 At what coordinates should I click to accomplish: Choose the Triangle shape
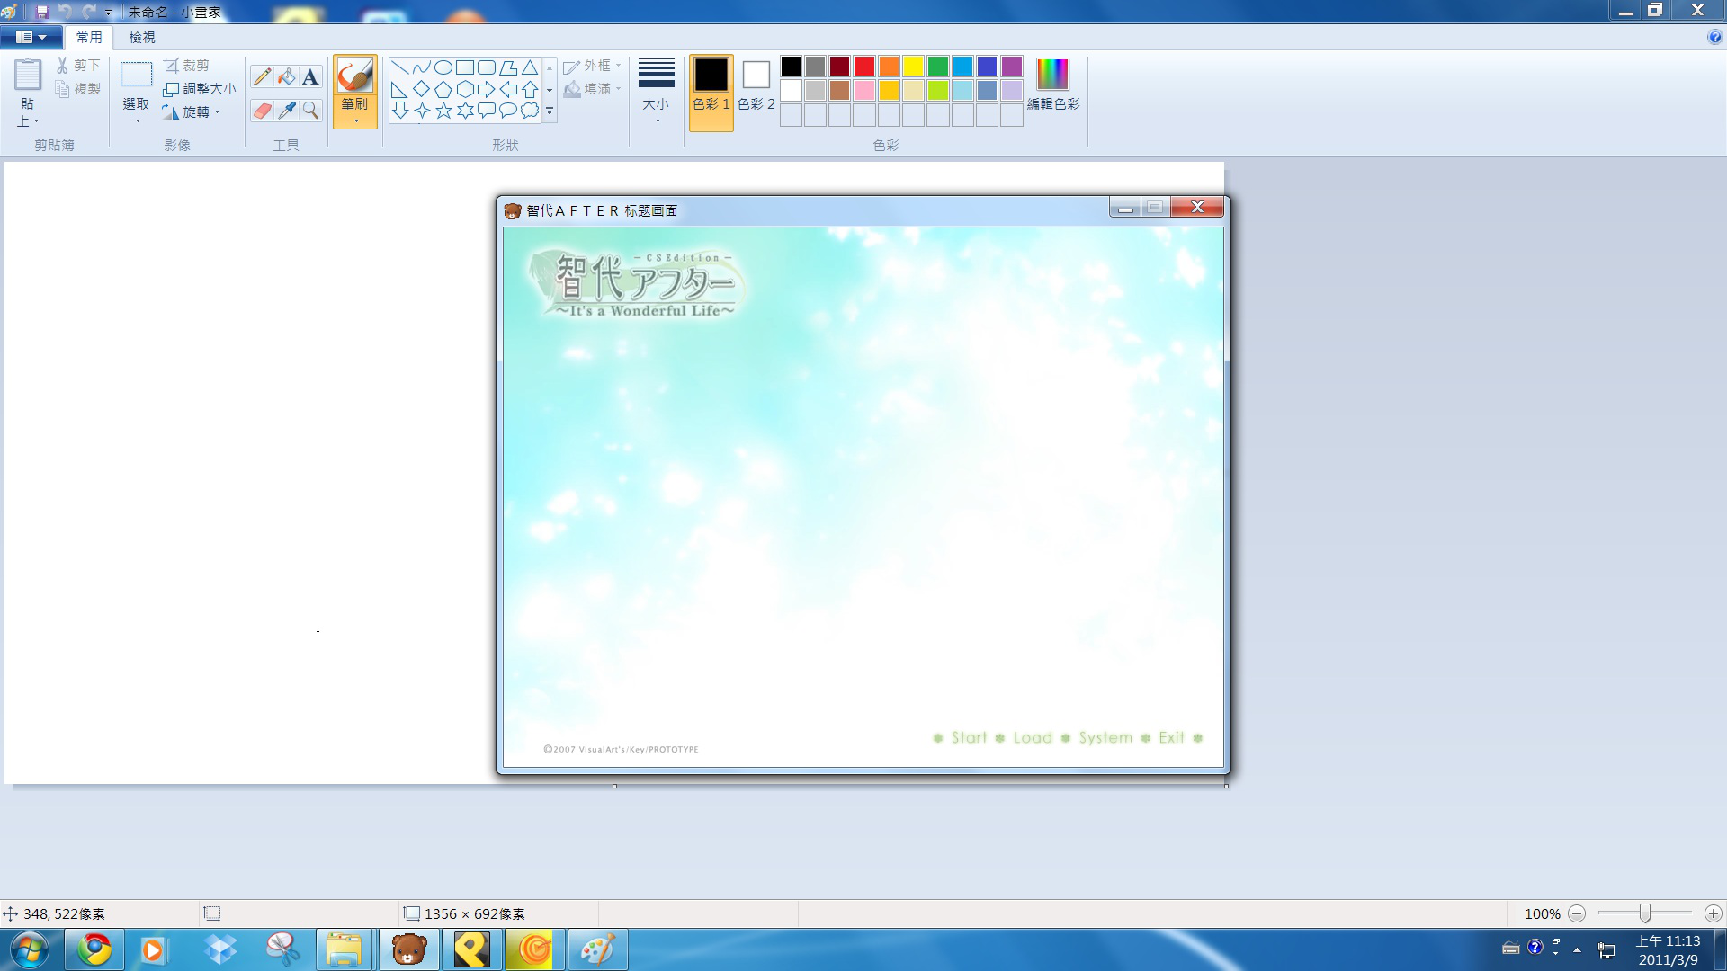tap(530, 67)
